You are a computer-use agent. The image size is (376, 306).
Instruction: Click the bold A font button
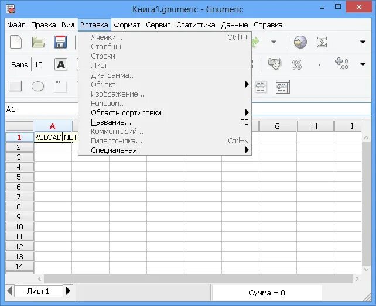[x=61, y=64]
